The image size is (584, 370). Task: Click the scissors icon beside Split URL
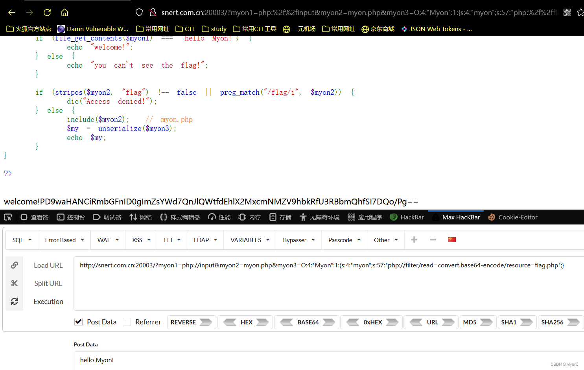pyautogui.click(x=15, y=283)
